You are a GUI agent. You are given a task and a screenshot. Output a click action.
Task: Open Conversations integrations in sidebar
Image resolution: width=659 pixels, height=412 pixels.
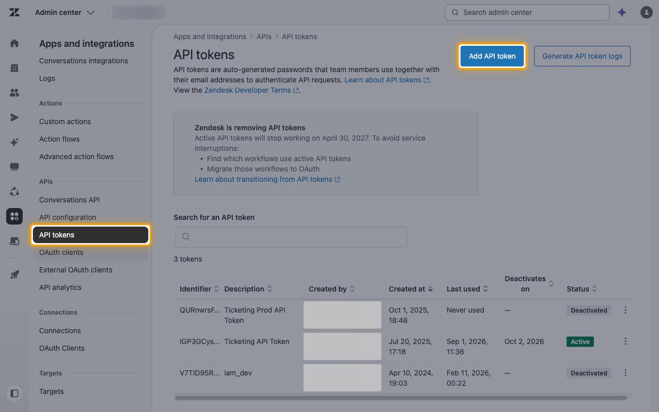point(83,61)
